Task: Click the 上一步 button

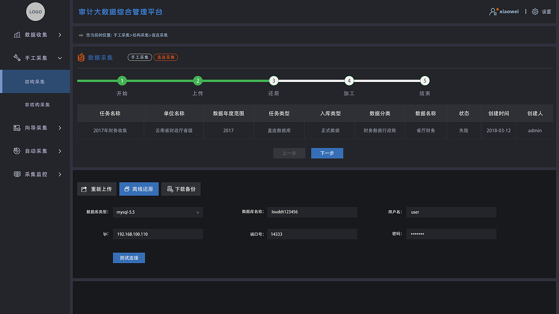Action: coord(289,153)
